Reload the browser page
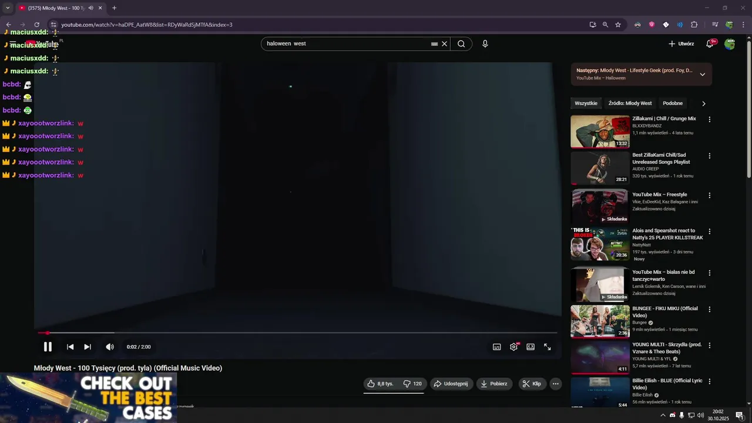Screen dimensions: 752x423 (36, 25)
